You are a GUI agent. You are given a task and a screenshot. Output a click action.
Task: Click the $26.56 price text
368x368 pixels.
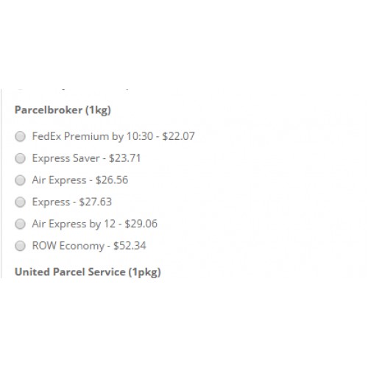(112, 180)
